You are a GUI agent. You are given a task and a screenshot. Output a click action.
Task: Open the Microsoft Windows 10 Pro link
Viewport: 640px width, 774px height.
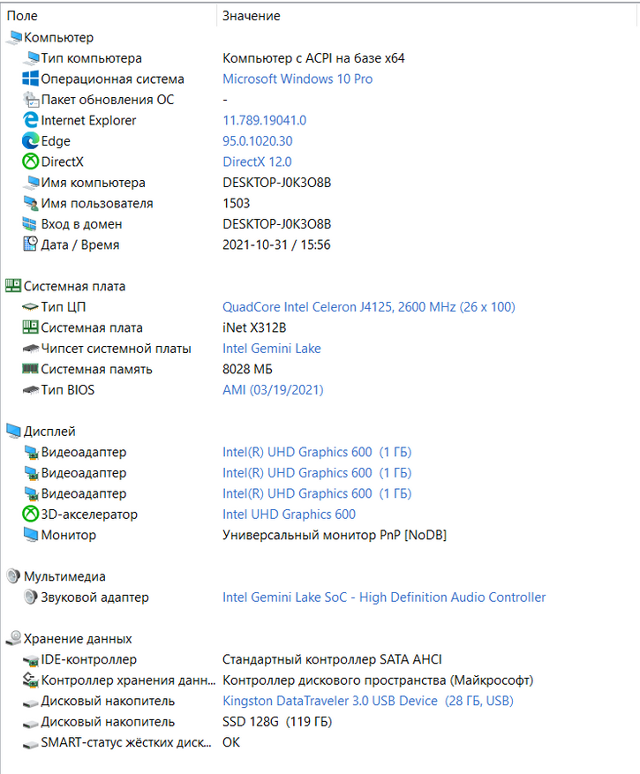[x=297, y=79]
